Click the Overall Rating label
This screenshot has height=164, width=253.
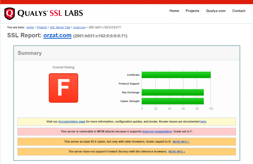[63, 67]
